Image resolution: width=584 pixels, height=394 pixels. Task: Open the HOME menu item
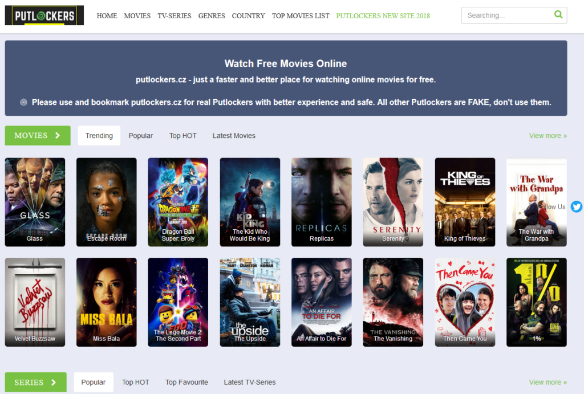click(x=107, y=15)
